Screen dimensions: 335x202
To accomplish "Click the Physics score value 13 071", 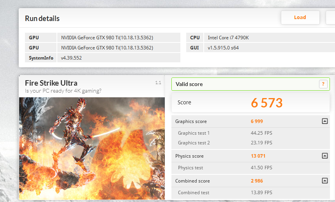I will [x=258, y=156].
